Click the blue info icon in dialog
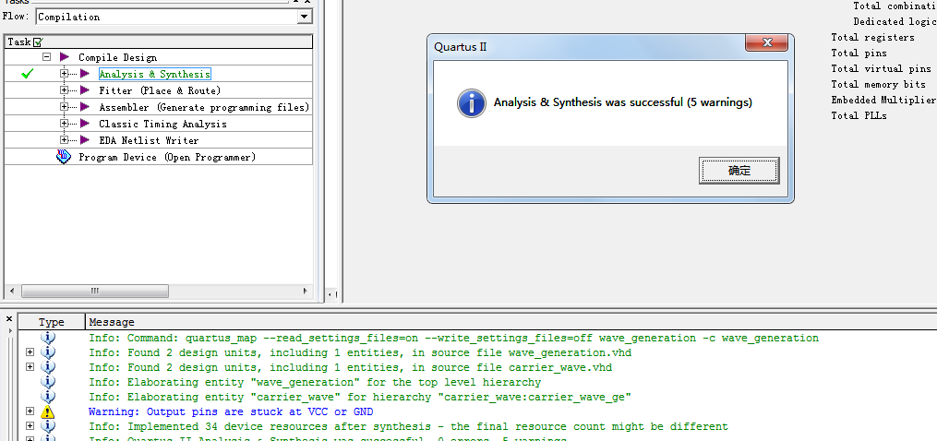The width and height of the screenshot is (937, 441). click(x=472, y=102)
